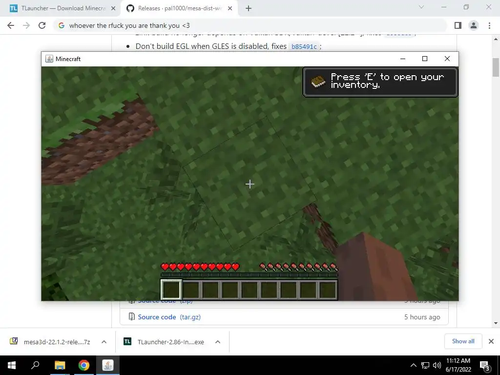Click the vertical scrollbar thumb

[x=496, y=67]
